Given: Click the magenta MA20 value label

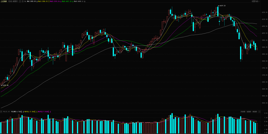Looking at the screenshot, I should [x=55, y=1].
